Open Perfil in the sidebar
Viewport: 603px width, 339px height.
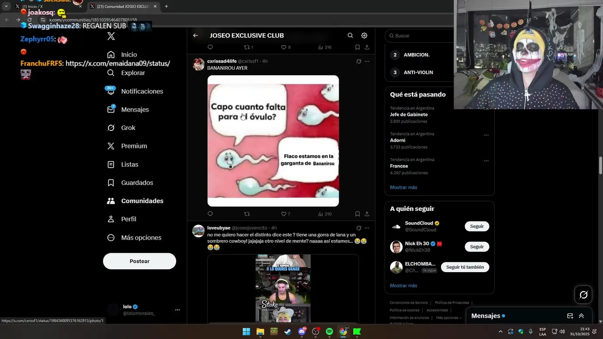[122, 219]
